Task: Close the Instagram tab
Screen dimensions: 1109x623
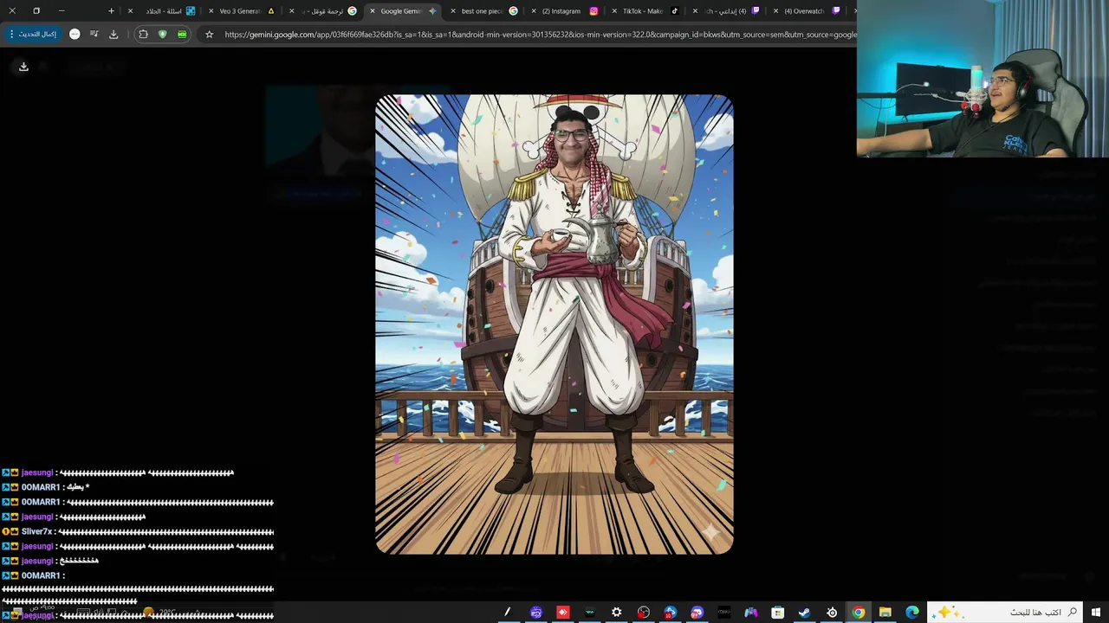Action: pos(534,11)
